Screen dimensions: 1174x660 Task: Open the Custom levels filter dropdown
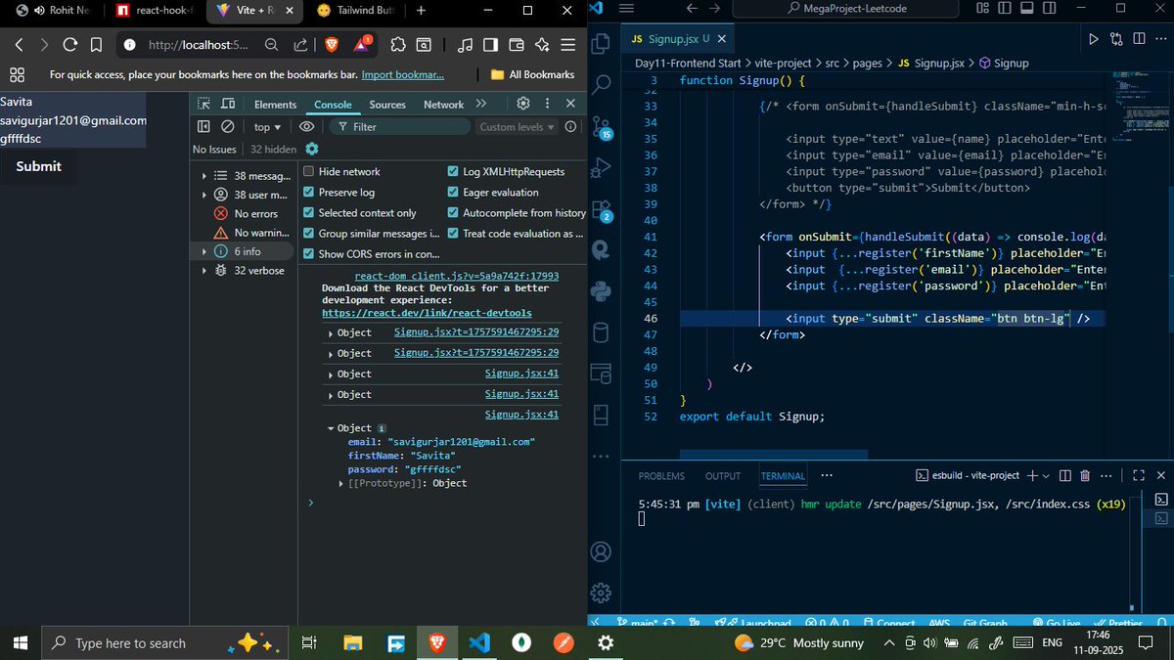pyautogui.click(x=517, y=126)
